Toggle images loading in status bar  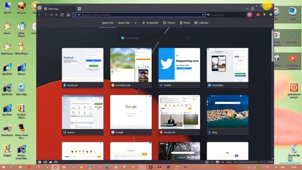tap(218, 162)
